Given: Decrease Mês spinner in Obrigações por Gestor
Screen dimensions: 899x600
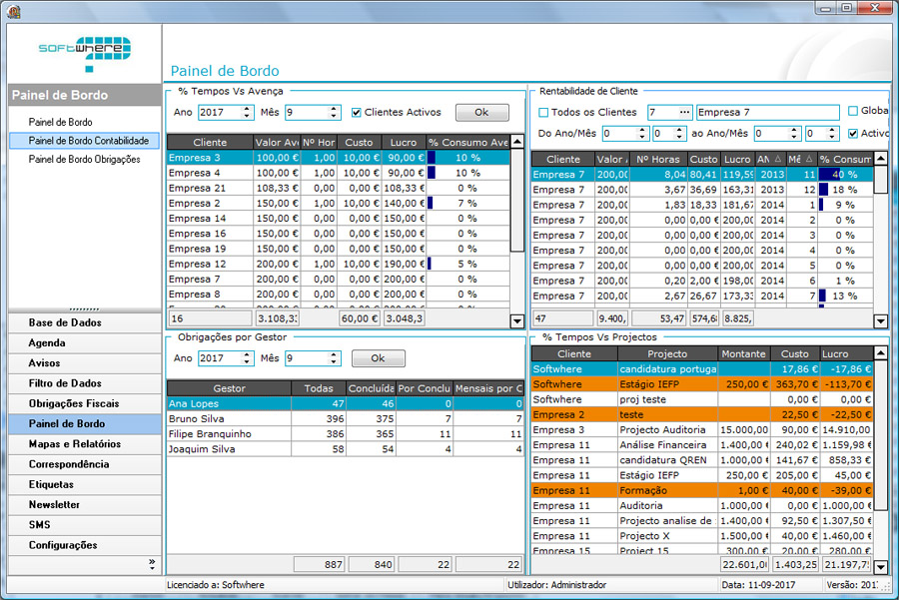Looking at the screenshot, I should coord(335,362).
